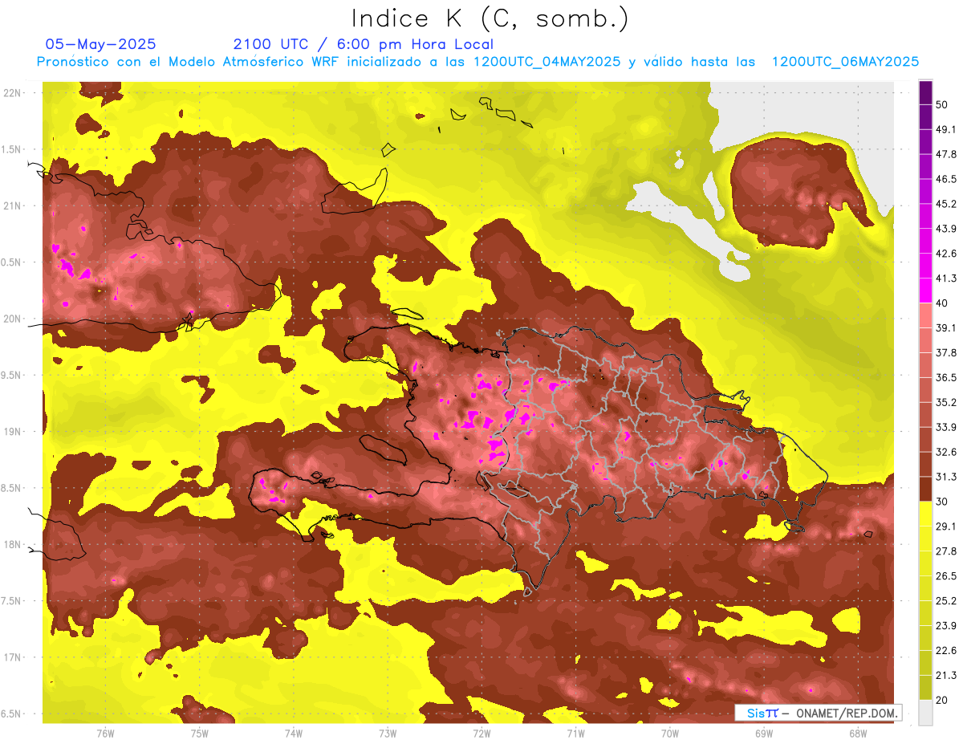Click colorbar value '23.9'
The image size is (963, 744).
click(x=946, y=625)
